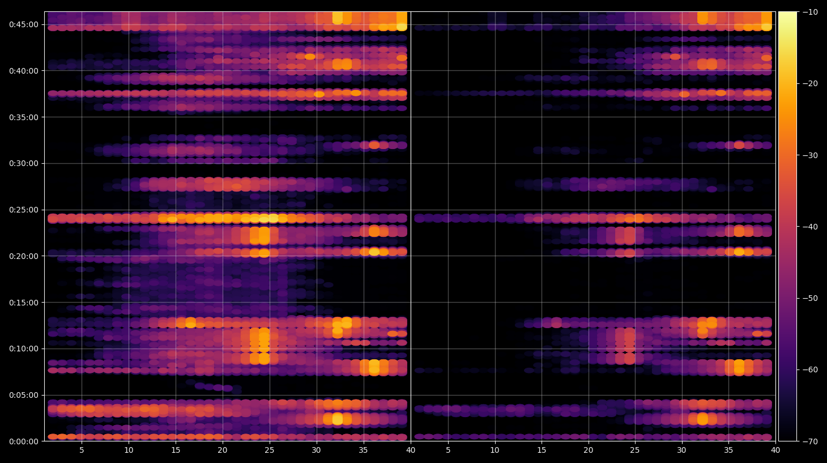This screenshot has width=827, height=463.
Task: Point at the 0:20:00 tick label
Action: coord(24,256)
